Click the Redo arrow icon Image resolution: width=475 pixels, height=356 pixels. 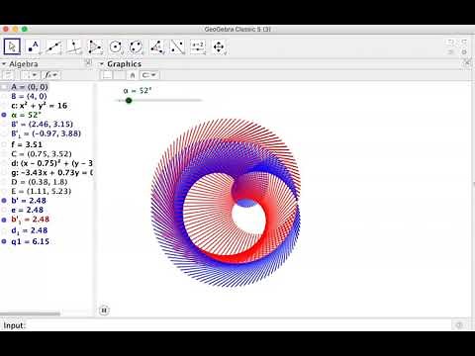point(464,42)
